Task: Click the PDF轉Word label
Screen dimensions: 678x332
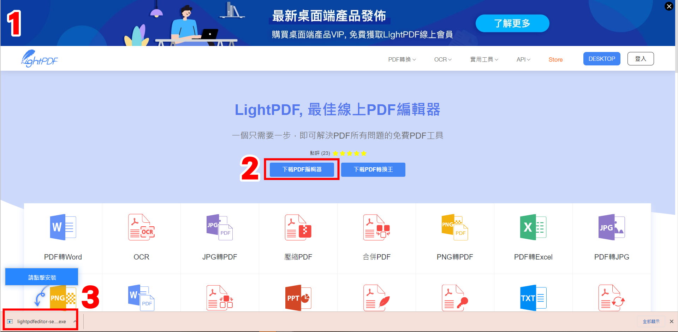Action: coord(63,257)
